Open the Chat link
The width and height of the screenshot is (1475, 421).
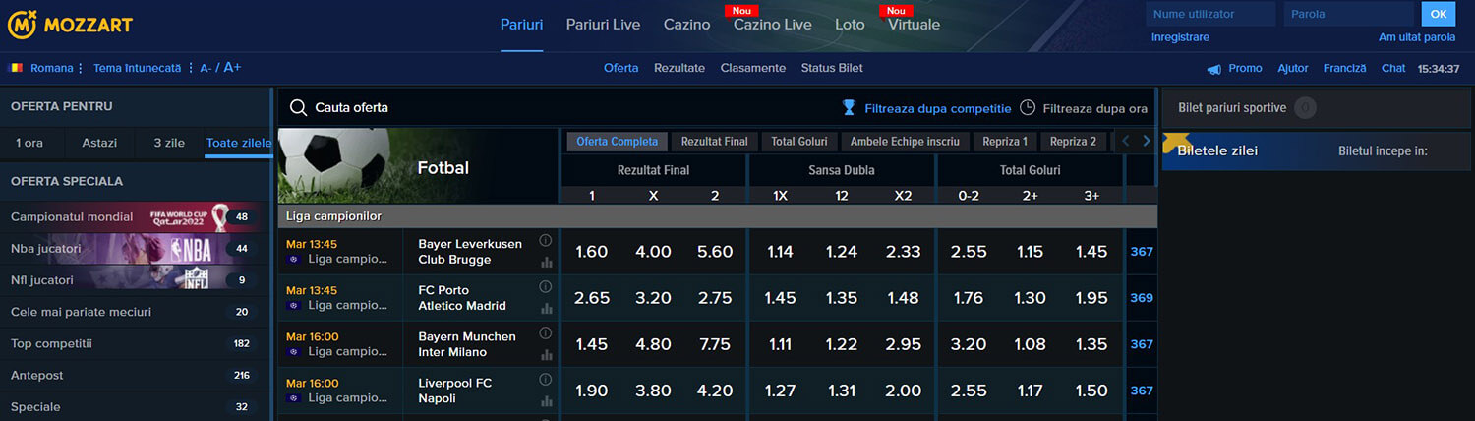pos(1393,68)
